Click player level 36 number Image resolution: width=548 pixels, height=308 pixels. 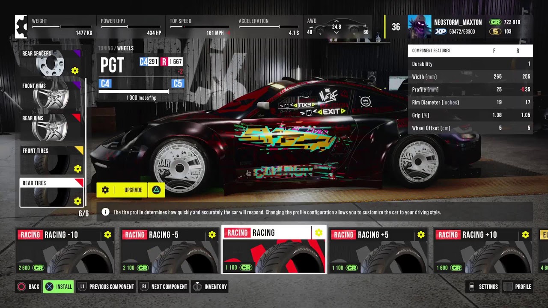pyautogui.click(x=396, y=27)
